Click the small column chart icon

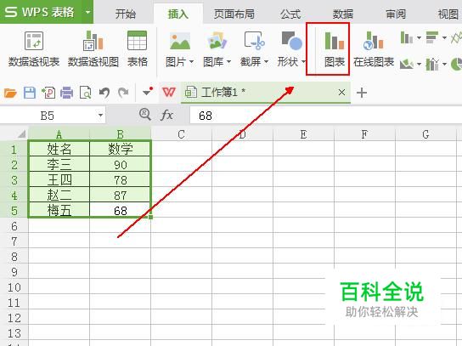coord(406,37)
